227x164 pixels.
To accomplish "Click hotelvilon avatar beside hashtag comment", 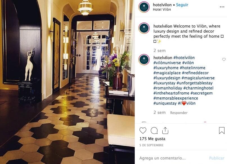I will click(144, 60).
